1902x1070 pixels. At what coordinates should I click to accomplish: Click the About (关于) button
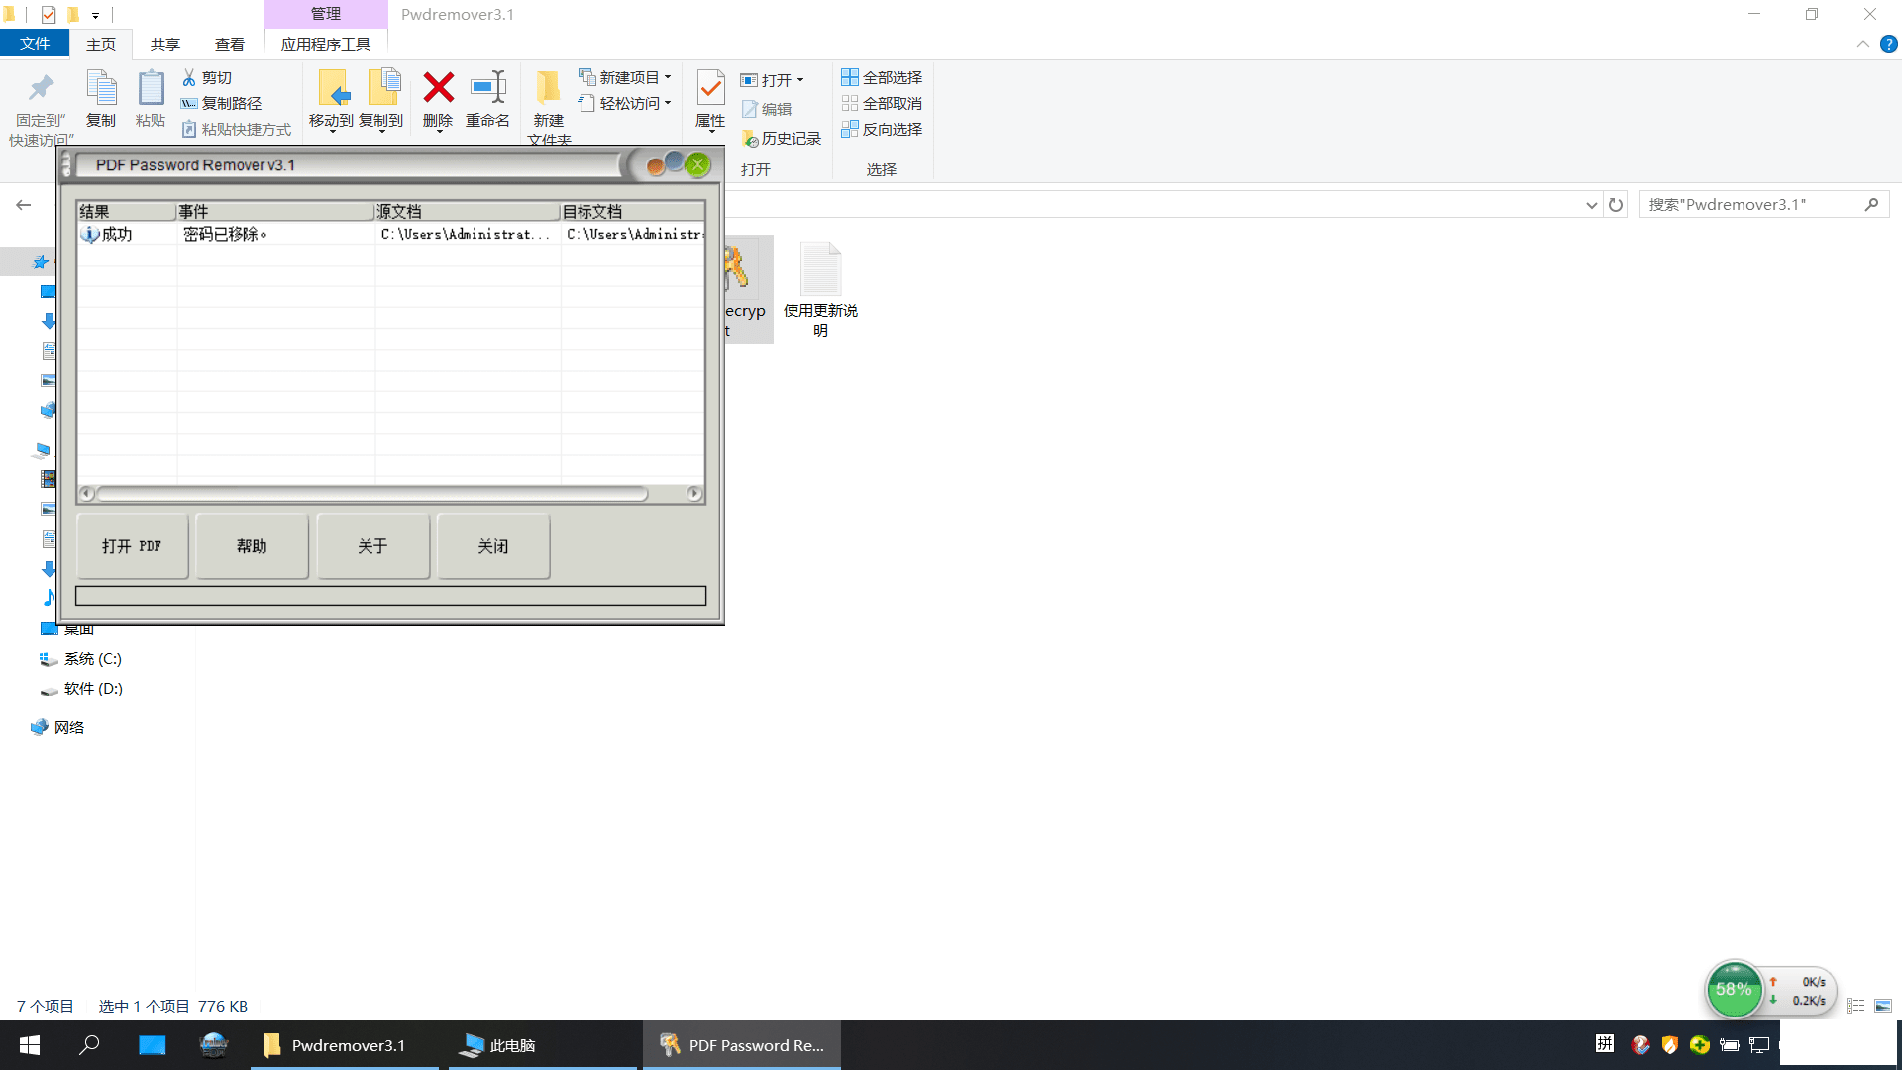[372, 546]
